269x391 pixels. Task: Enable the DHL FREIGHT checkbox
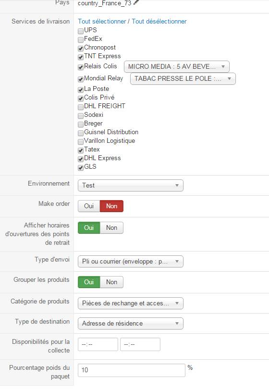pos(80,107)
